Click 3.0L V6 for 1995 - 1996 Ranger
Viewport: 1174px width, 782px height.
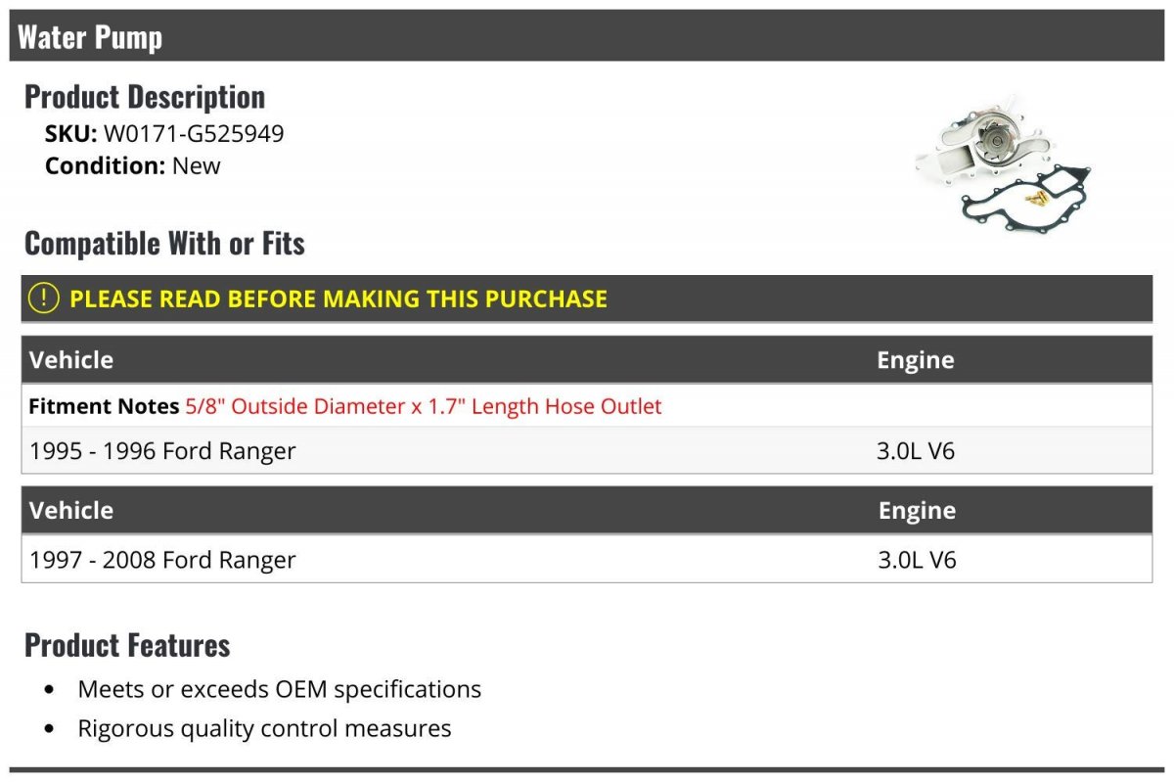point(916,451)
